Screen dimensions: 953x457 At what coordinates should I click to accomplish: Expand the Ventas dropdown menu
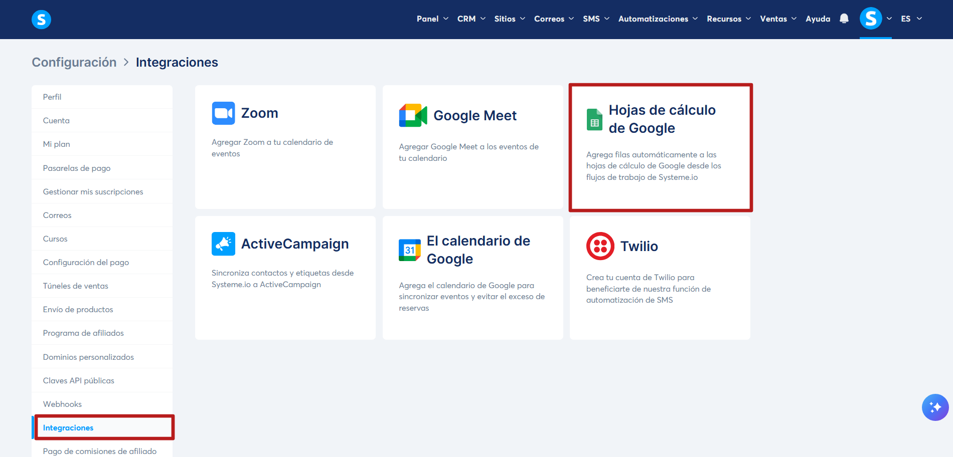click(x=778, y=19)
